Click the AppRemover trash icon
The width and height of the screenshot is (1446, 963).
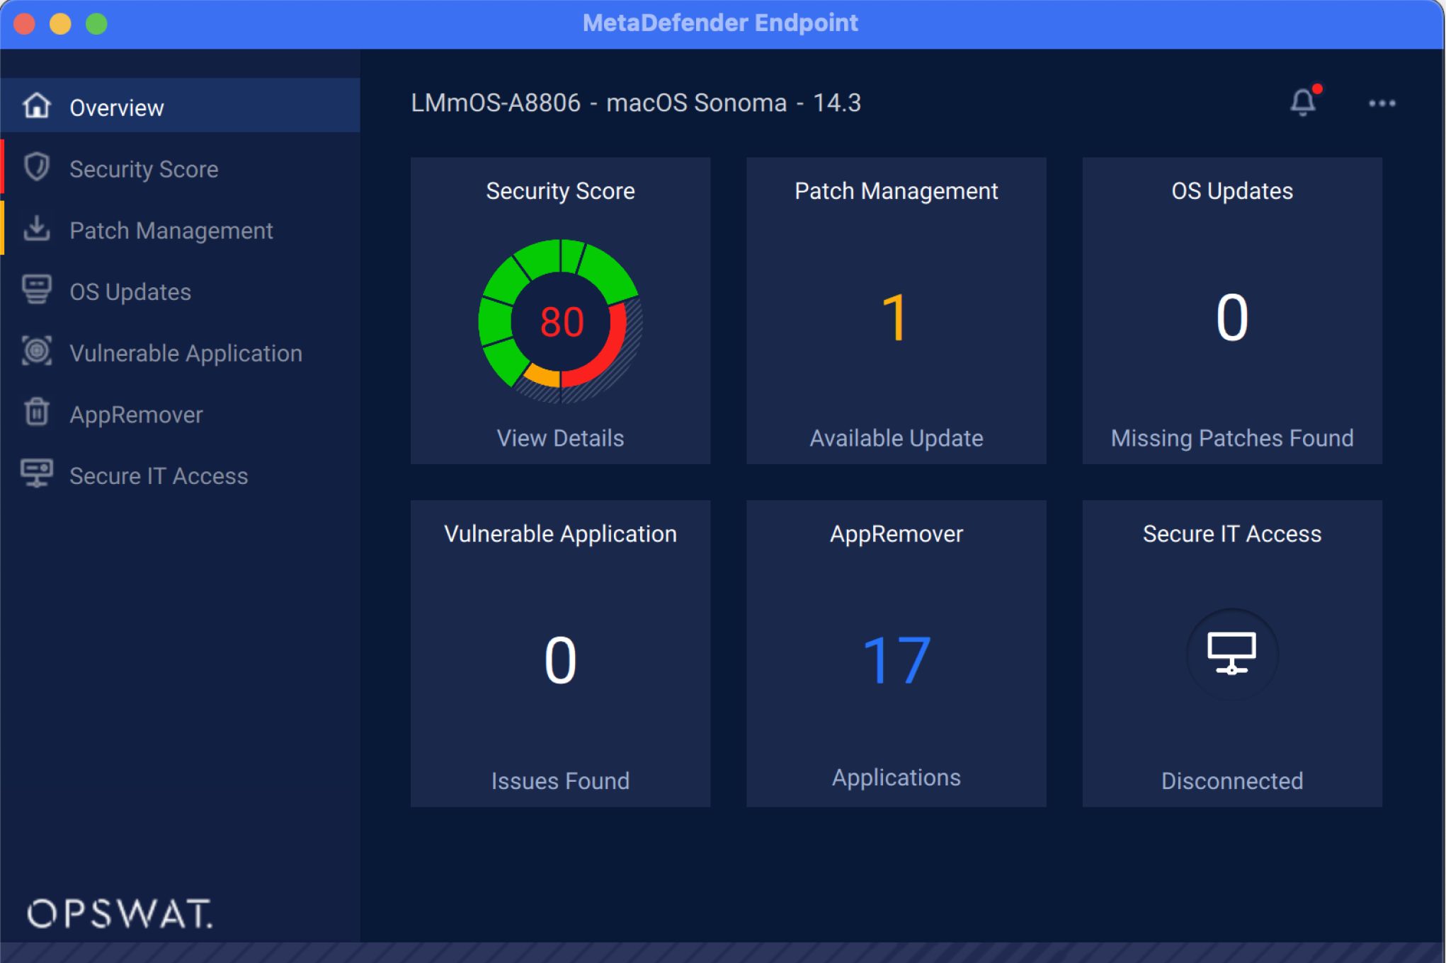pyautogui.click(x=37, y=413)
